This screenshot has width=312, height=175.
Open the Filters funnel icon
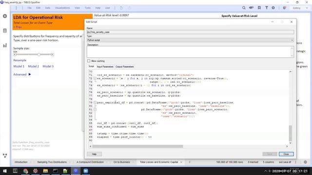(267, 8)
